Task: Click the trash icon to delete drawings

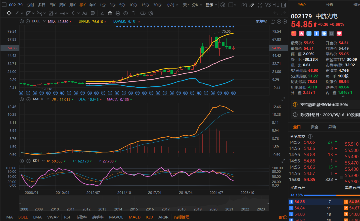Action: point(133,13)
